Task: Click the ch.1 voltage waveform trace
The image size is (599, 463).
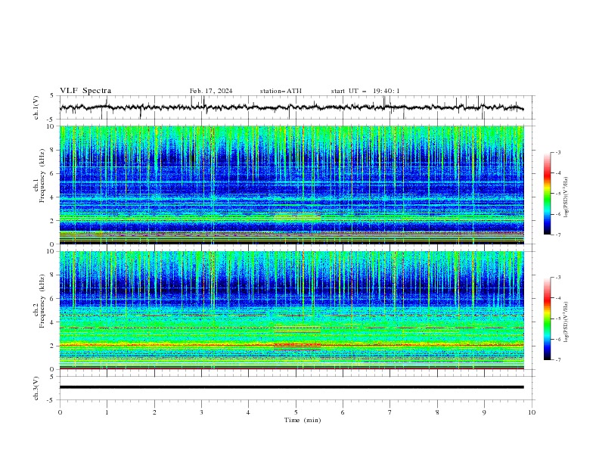Action: pyautogui.click(x=291, y=107)
